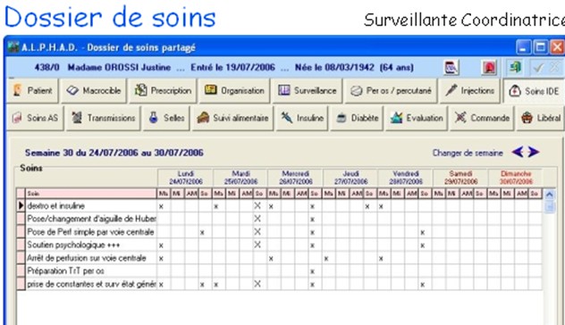
Task: Click scroll up arrow of care grid
Action: pyautogui.click(x=550, y=195)
